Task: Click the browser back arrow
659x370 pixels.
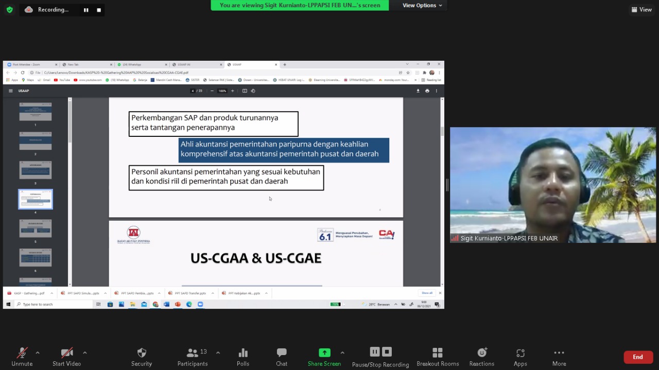Action: 8,73
